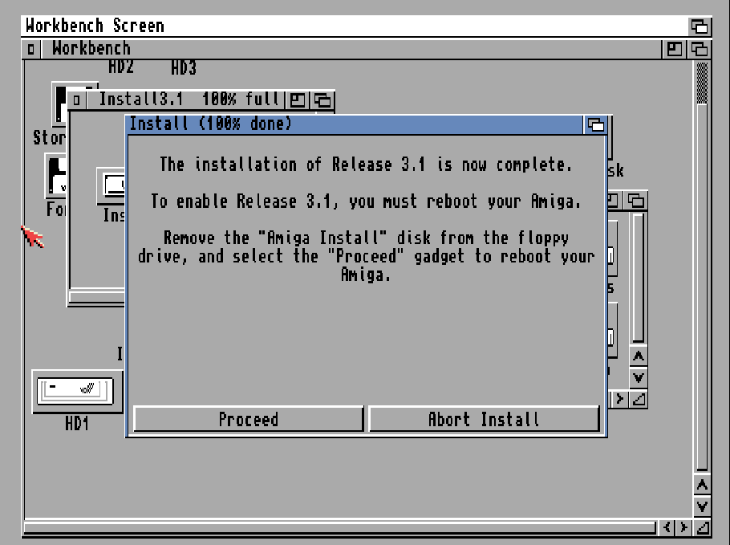Click the Workbench window scroll right arrow
730x545 pixels.
pos(683,527)
